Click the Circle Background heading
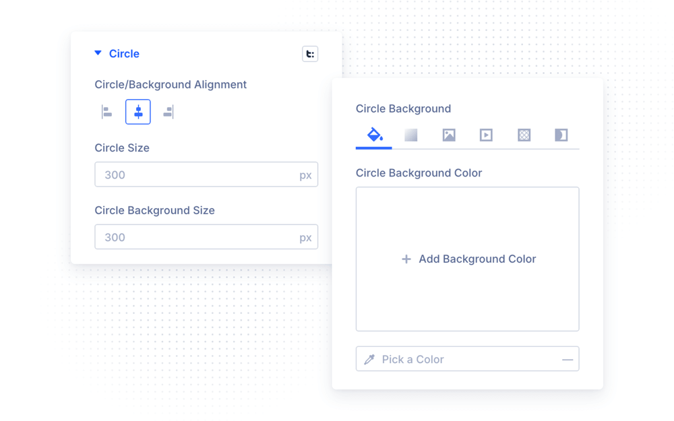 point(403,108)
